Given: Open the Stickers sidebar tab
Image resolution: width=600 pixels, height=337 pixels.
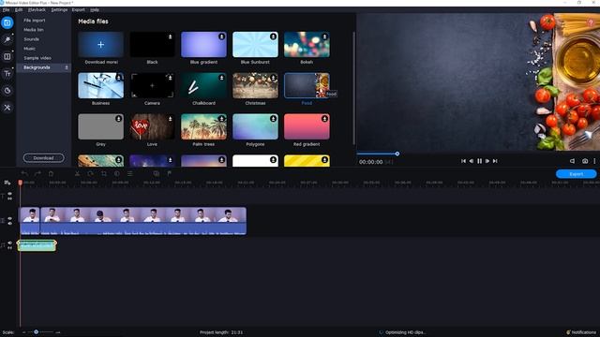Looking at the screenshot, I should click(7, 91).
